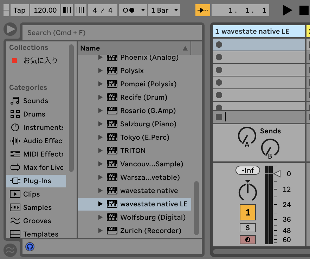The width and height of the screenshot is (310, 259).
Task: Click the red お気に入り color tag
Action: [14, 61]
